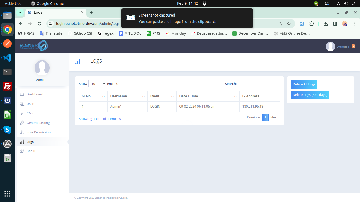The width and height of the screenshot is (360, 202).
Task: Click the hamburger menu icon in the header
Action: (x=63, y=46)
